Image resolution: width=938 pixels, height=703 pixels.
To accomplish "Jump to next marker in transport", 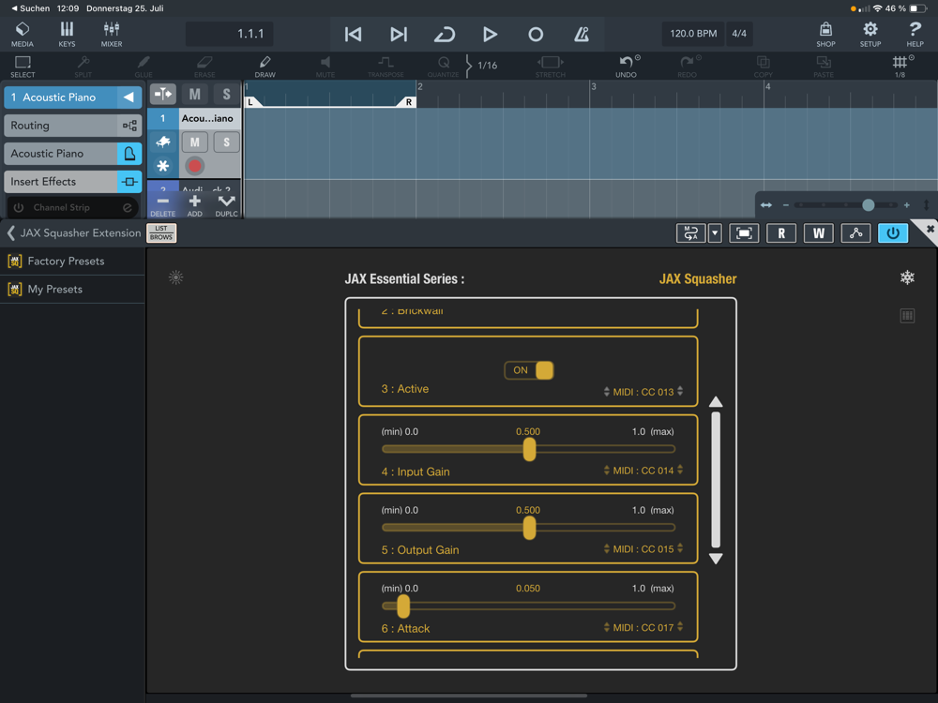I will click(x=399, y=34).
